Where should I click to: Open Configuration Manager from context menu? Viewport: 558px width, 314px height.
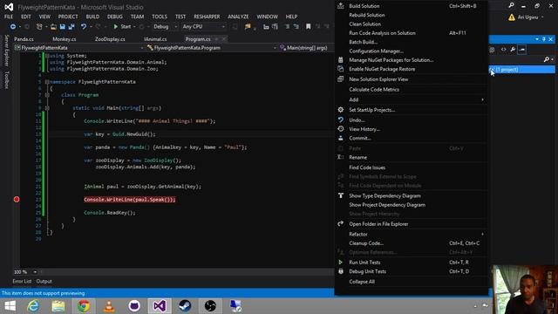(412, 51)
